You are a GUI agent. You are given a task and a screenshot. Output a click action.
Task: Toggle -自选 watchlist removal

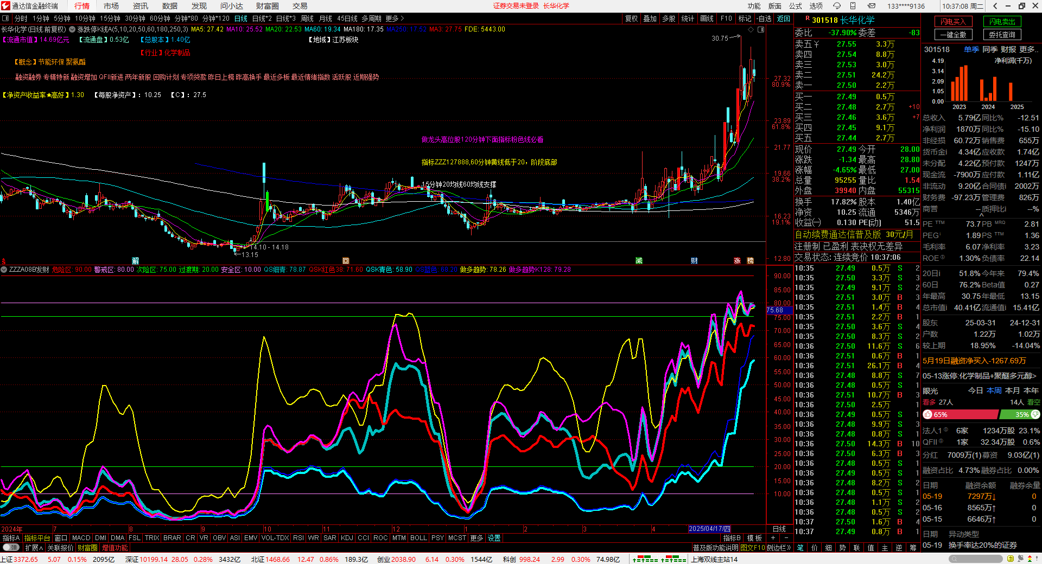point(764,18)
